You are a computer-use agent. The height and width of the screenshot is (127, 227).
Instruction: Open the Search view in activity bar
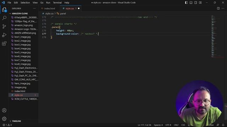click(4, 18)
